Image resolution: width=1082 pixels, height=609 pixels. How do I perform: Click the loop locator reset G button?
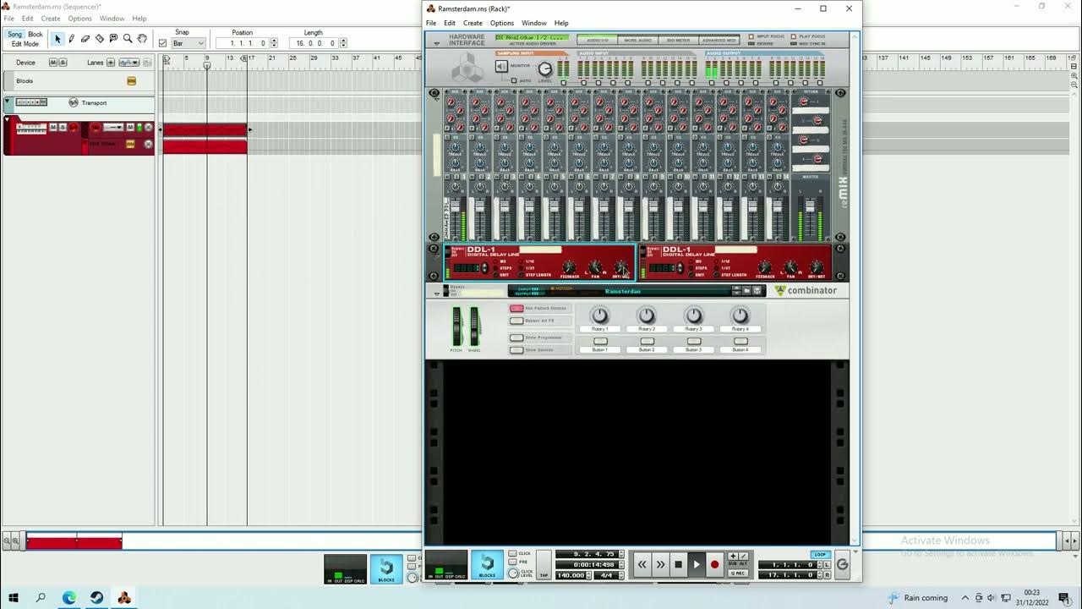843,564
